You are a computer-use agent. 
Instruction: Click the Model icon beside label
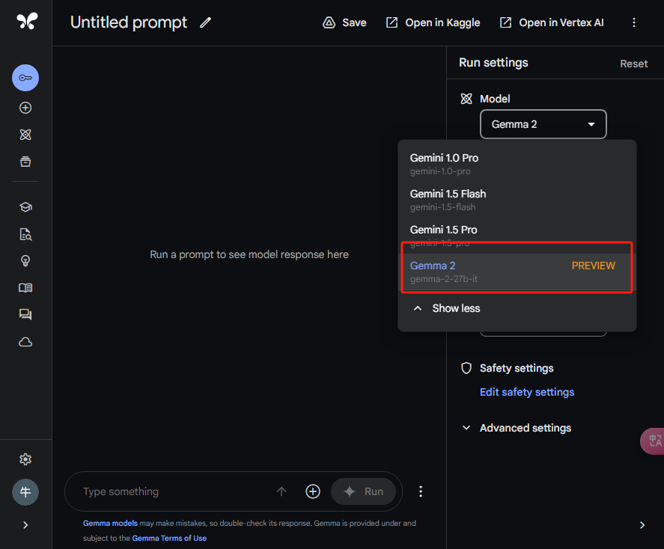(x=466, y=99)
